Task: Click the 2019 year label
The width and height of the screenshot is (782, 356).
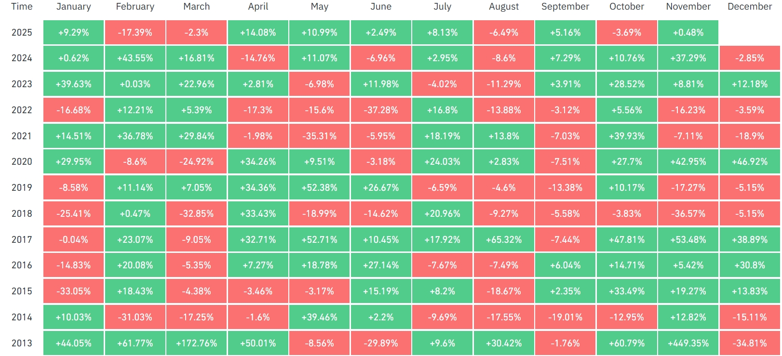Action: click(22, 188)
